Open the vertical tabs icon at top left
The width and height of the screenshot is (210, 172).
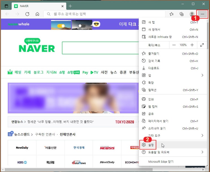pos(6,6)
